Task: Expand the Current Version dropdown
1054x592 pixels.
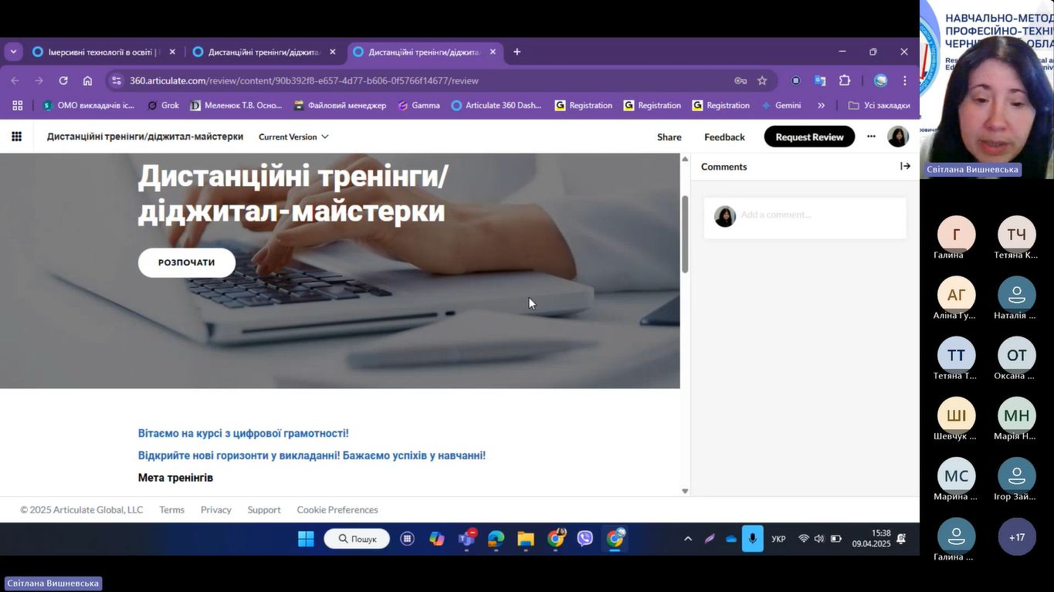Action: 293,137
